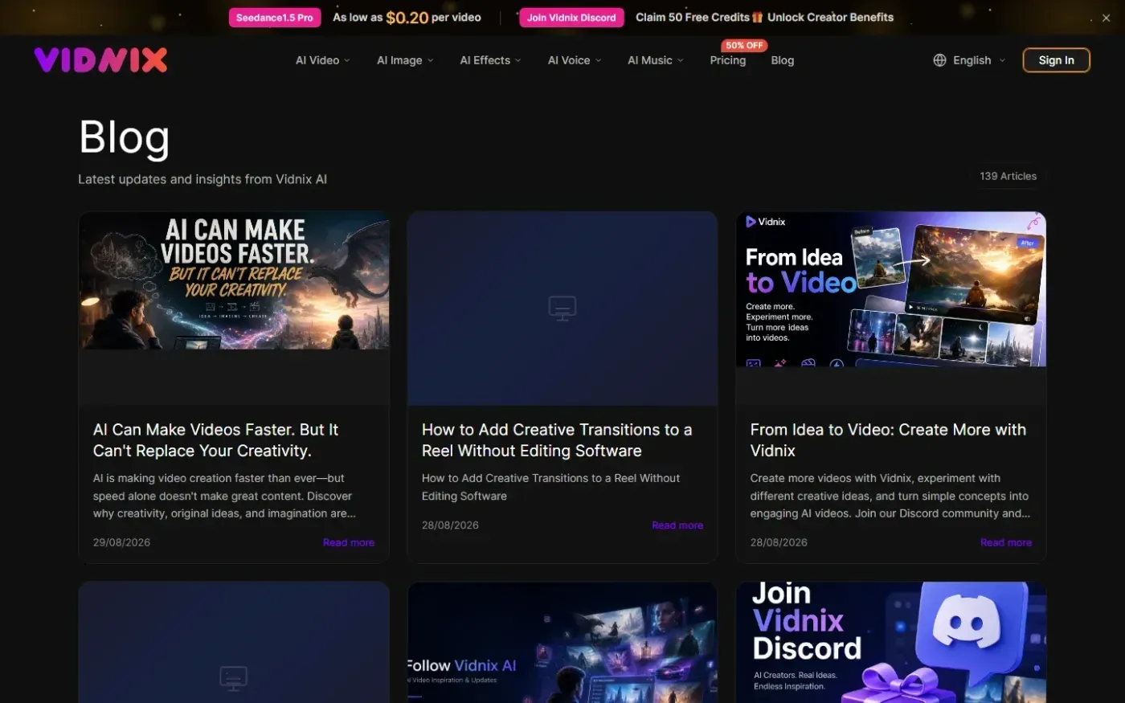Open the blank Creative Transitions article thumbnail

pos(562,309)
